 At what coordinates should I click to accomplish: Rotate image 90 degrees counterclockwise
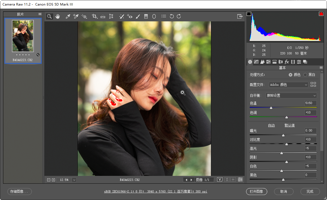tap(172, 16)
